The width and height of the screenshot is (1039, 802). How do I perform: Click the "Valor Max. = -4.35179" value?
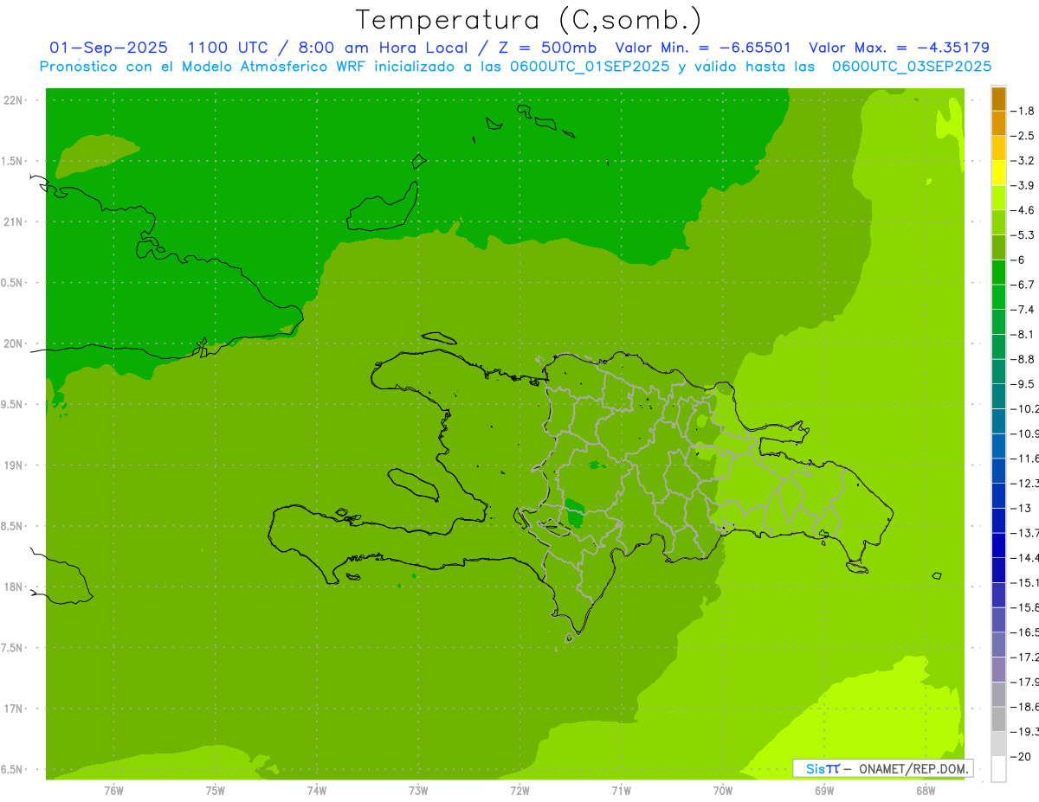[x=900, y=48]
